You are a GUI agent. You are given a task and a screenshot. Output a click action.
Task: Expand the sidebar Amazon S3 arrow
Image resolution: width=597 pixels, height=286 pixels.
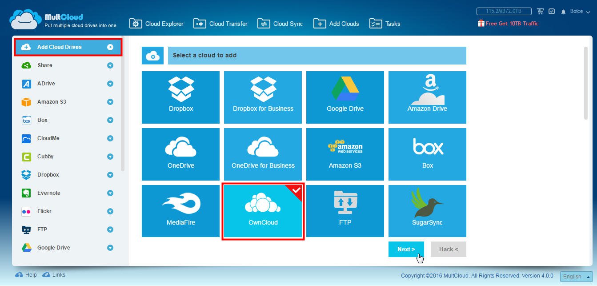pyautogui.click(x=110, y=102)
